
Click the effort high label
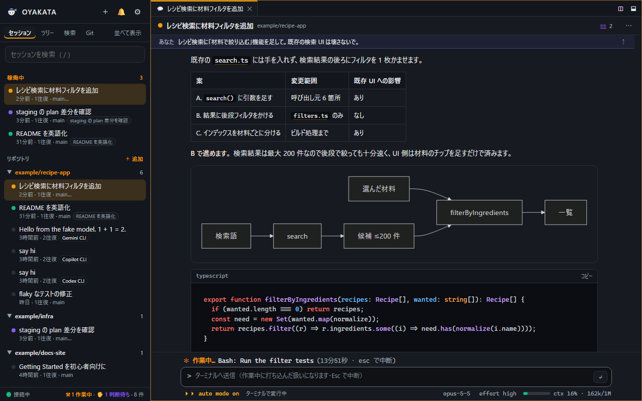(x=498, y=393)
